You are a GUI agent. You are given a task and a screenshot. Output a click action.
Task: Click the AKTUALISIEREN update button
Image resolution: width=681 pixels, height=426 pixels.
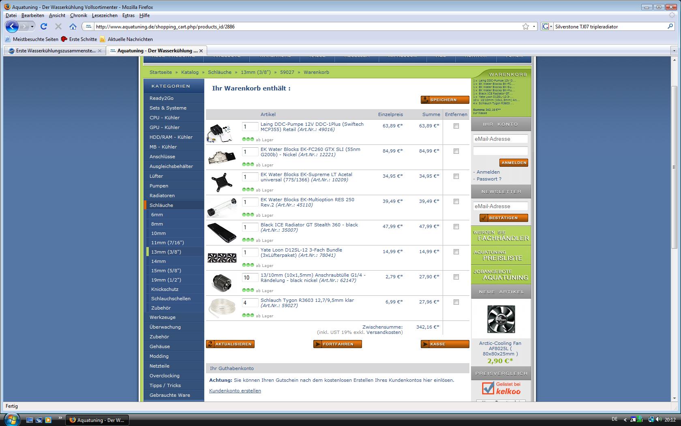(x=230, y=344)
